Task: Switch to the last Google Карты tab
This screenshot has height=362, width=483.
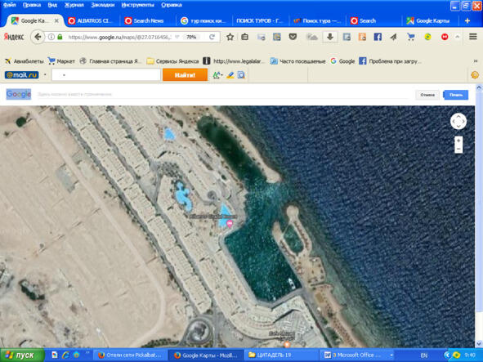Action: pos(429,20)
